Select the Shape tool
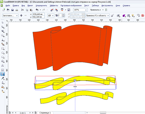 click(x=3, y=27)
